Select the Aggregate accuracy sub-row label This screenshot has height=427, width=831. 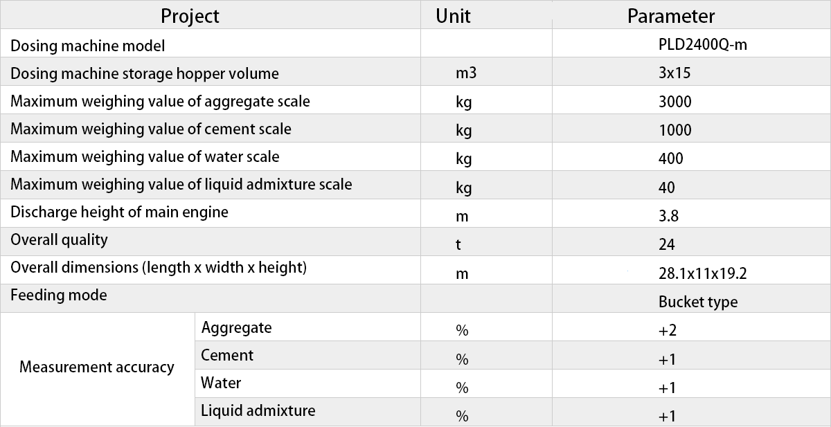(236, 328)
